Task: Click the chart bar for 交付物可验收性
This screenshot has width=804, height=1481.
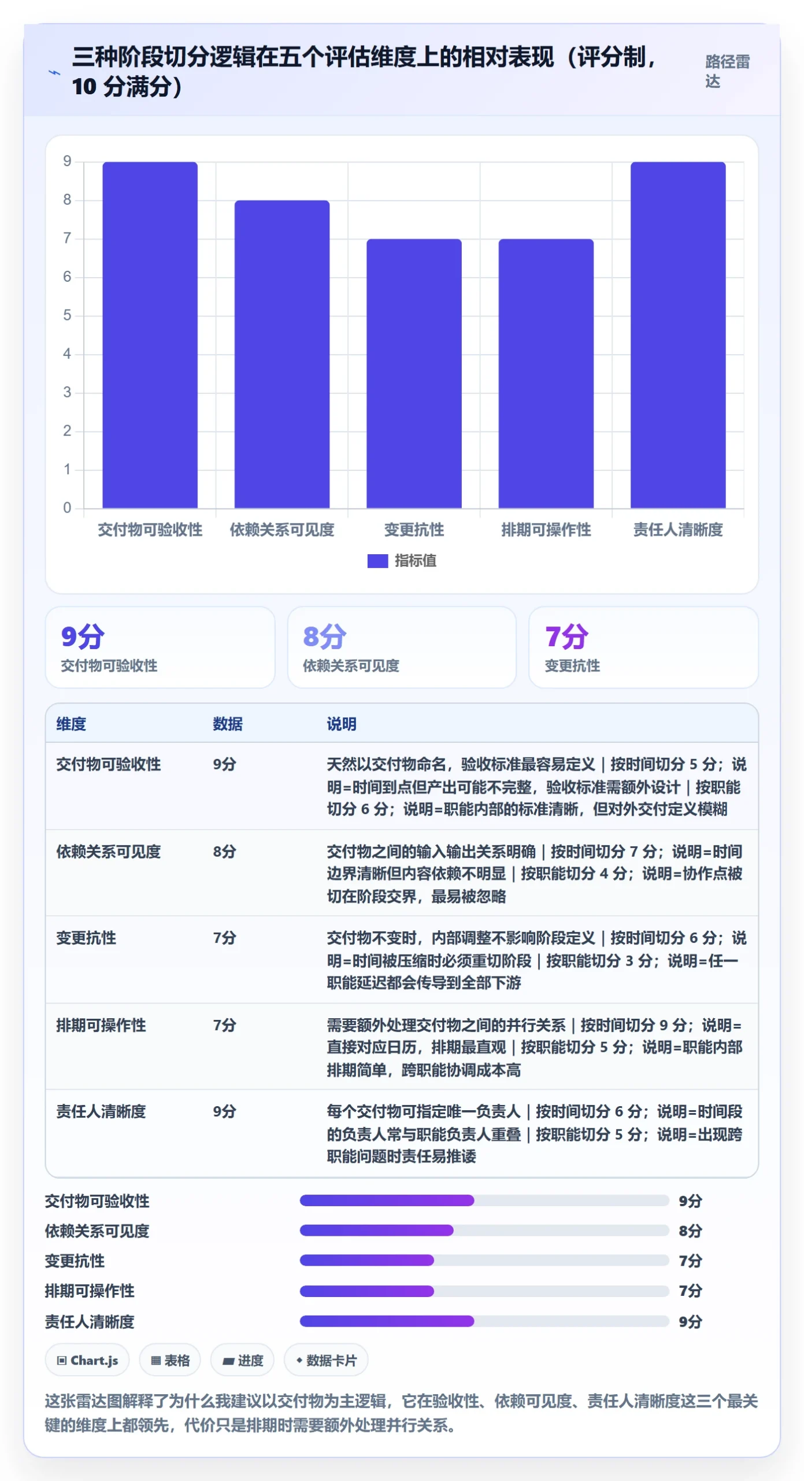Action: (x=150, y=335)
